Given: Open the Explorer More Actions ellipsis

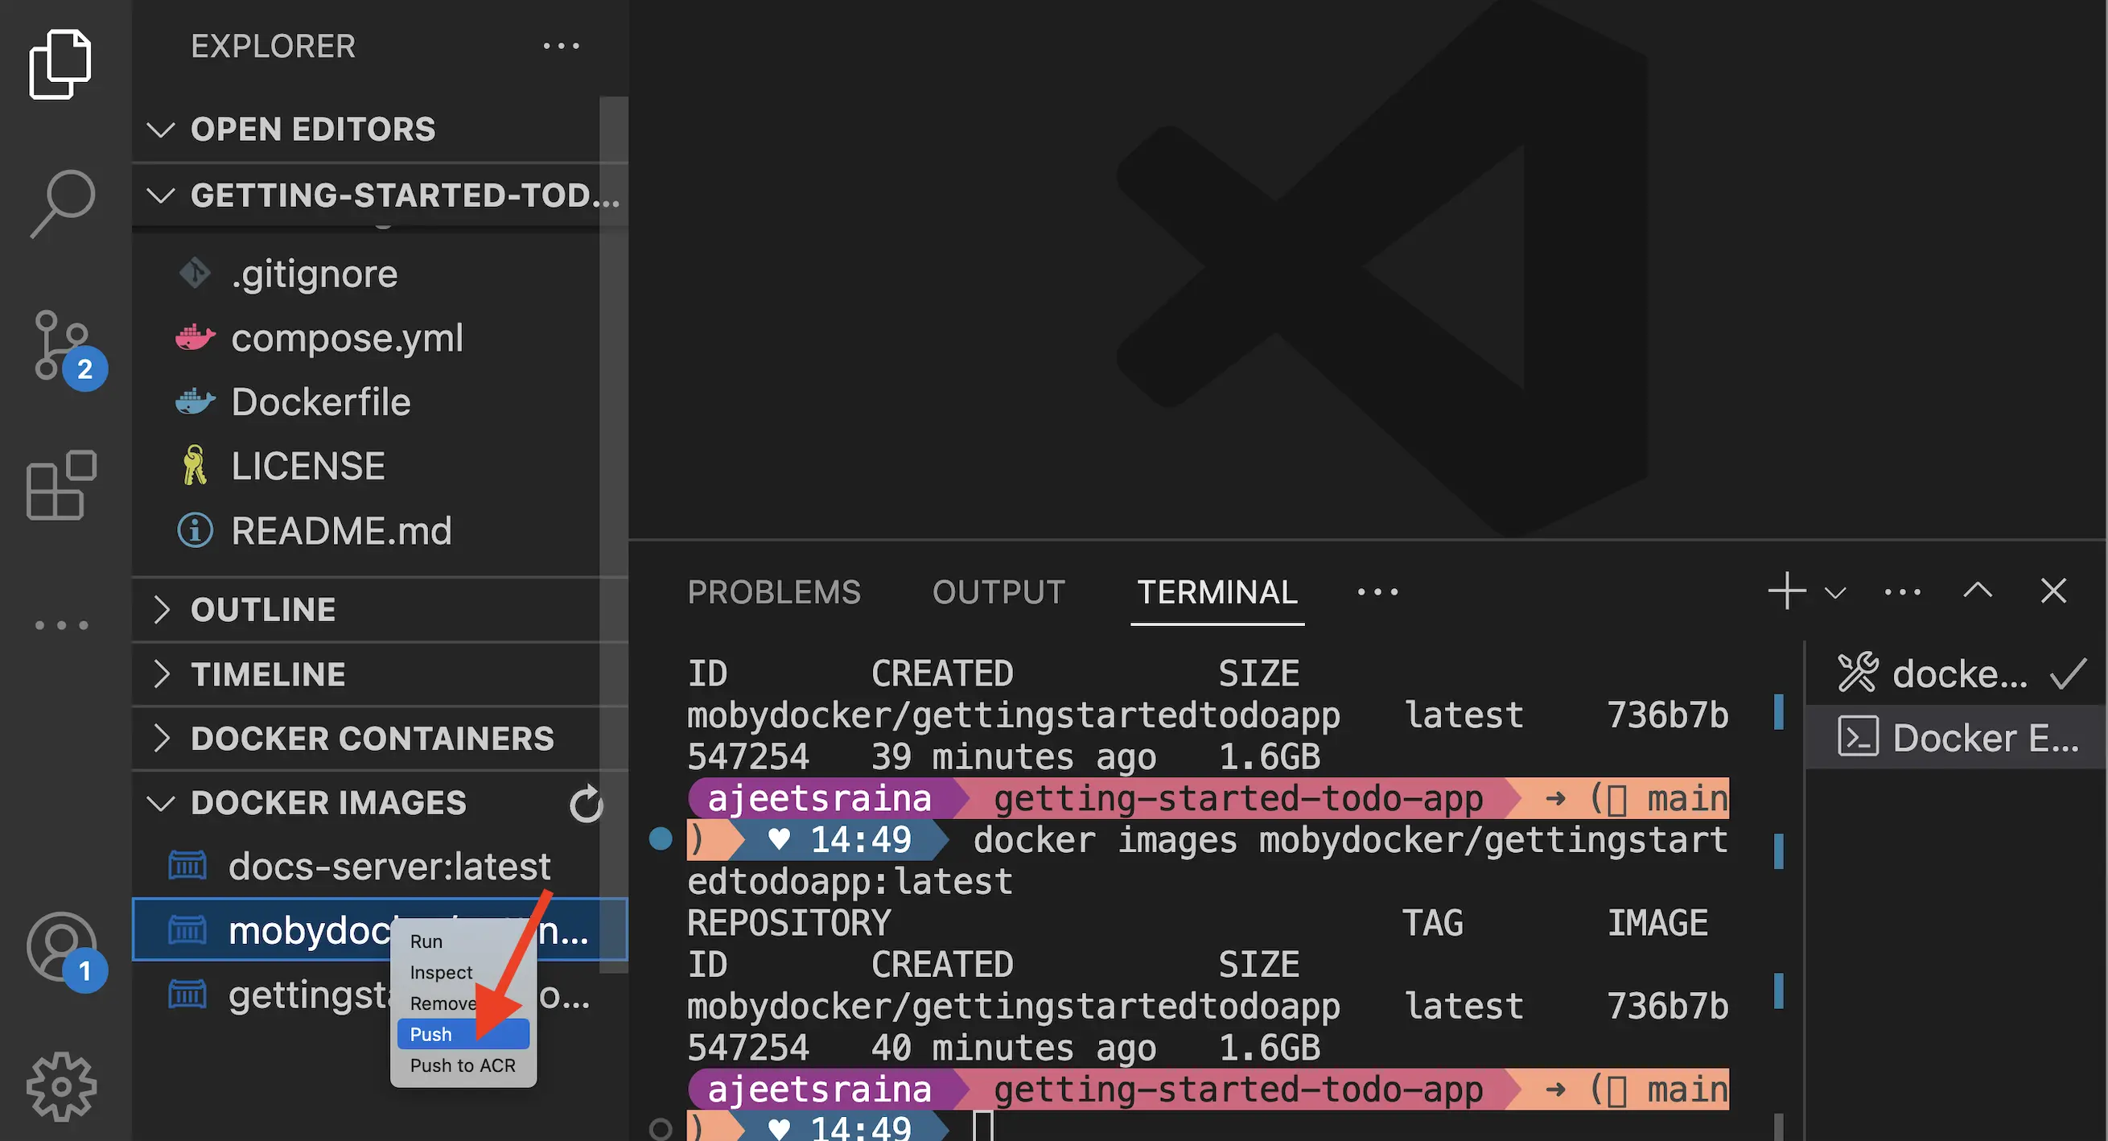Looking at the screenshot, I should tap(562, 46).
